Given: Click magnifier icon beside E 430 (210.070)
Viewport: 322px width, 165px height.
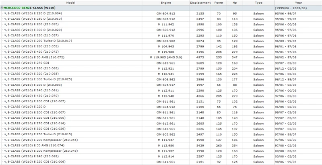Looking at the screenshot, I should [6, 96].
